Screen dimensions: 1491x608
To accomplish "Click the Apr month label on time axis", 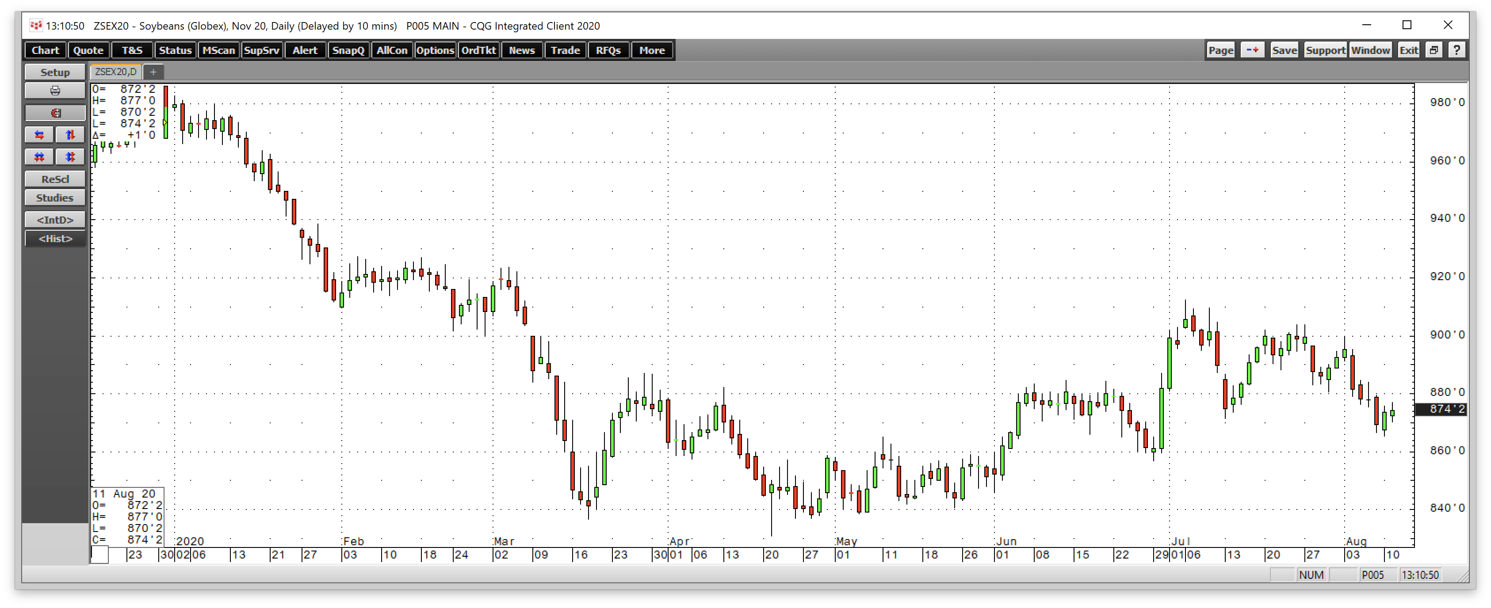I will point(679,541).
